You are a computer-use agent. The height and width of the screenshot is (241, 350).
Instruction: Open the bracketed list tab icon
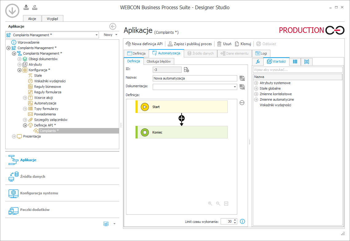coord(306,62)
